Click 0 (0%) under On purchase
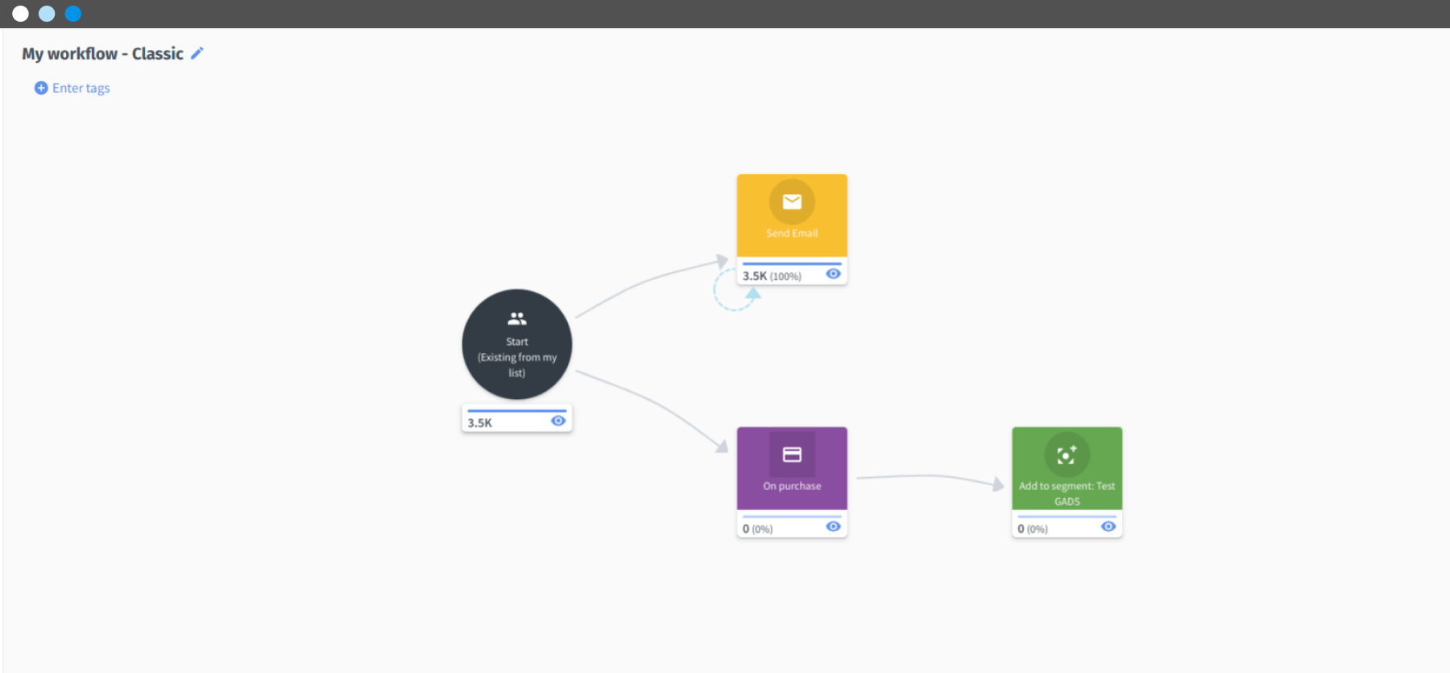This screenshot has width=1450, height=673. pos(757,529)
